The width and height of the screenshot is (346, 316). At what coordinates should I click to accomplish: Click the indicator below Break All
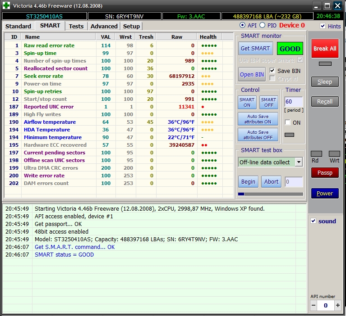(x=325, y=63)
